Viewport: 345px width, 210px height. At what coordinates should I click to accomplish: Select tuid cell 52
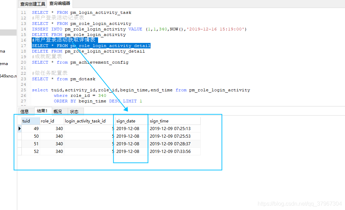point(31,152)
